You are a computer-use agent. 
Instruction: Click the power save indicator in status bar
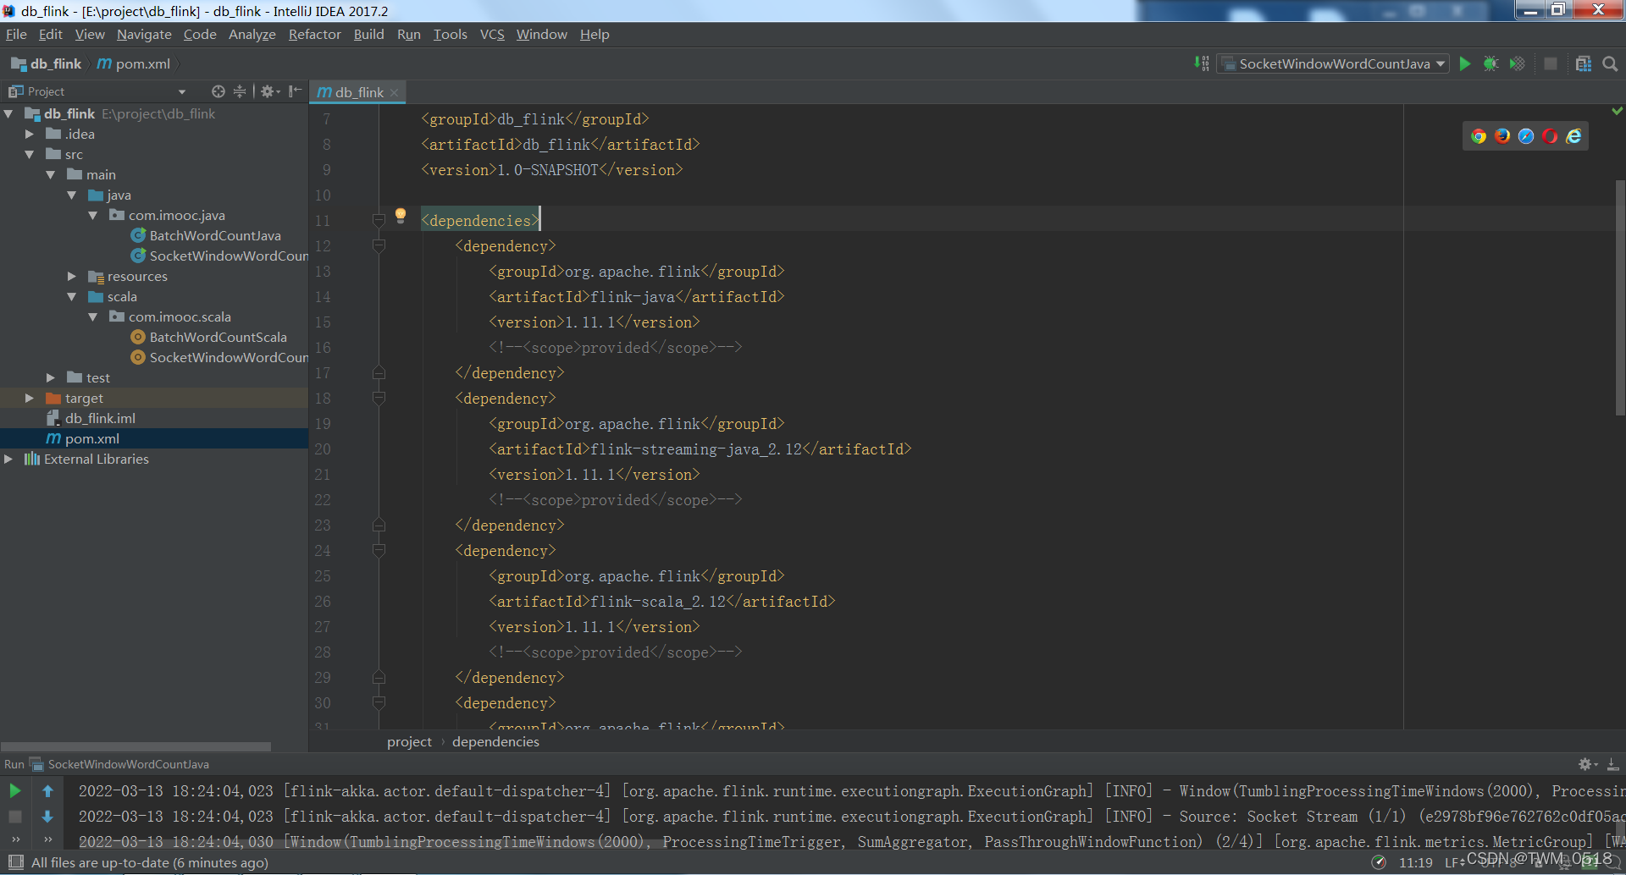(1379, 862)
